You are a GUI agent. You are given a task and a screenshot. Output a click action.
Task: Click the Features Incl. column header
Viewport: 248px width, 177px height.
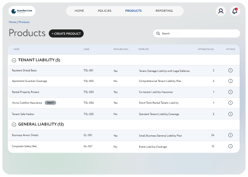pos(122,49)
